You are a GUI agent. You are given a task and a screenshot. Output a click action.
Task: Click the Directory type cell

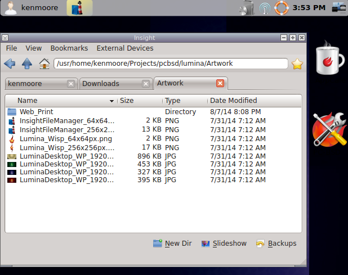tap(180, 112)
